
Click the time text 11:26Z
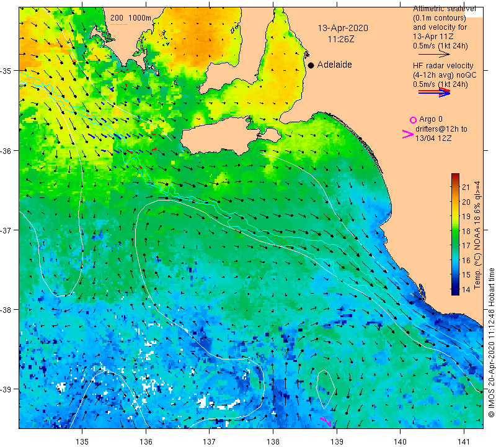point(342,39)
